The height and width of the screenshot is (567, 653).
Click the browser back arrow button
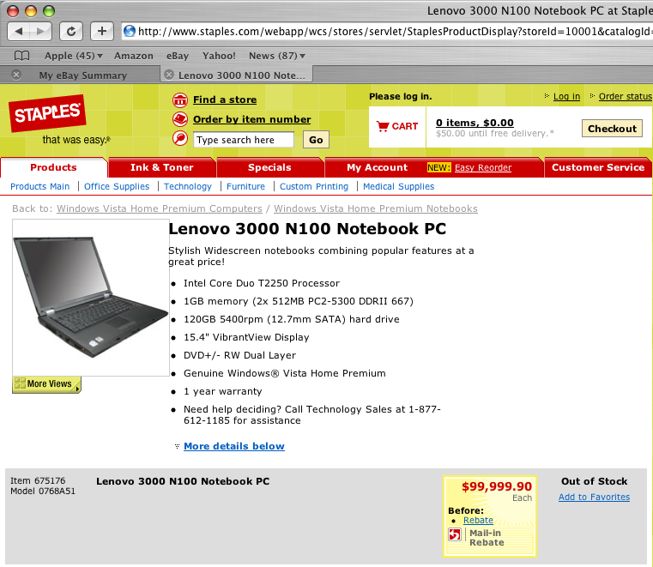point(19,31)
